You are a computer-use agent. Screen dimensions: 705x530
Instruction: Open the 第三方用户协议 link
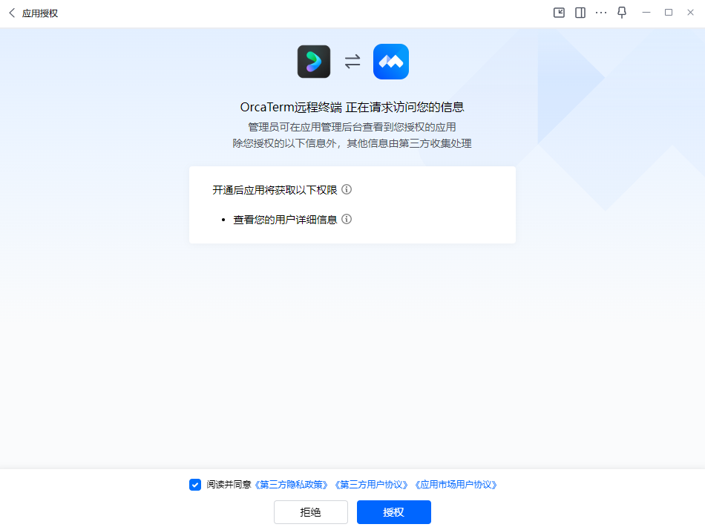371,485
